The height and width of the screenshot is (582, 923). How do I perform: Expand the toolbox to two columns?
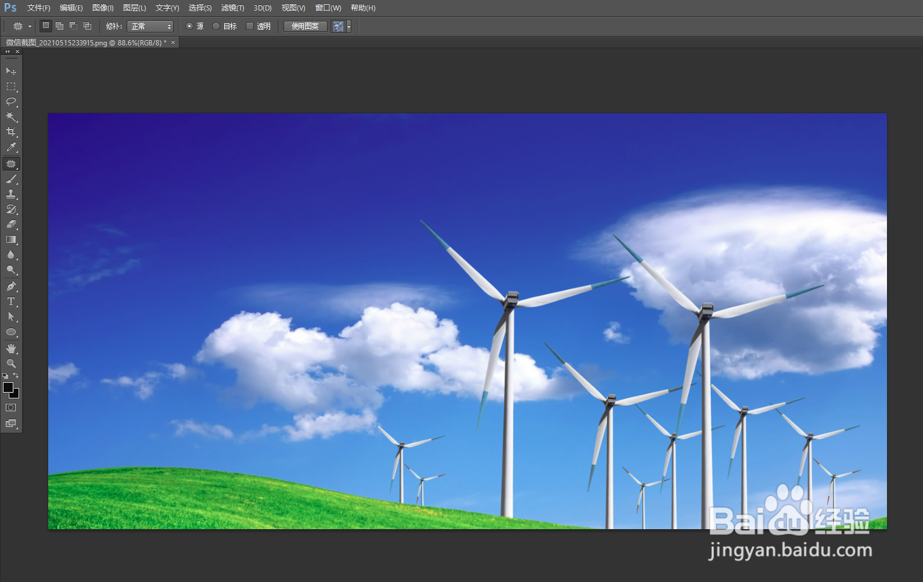[x=8, y=52]
